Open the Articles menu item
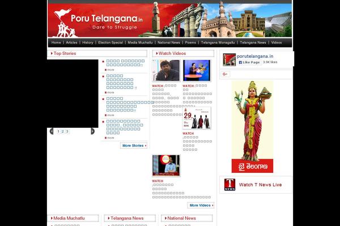340x226 pixels. tap(71, 42)
